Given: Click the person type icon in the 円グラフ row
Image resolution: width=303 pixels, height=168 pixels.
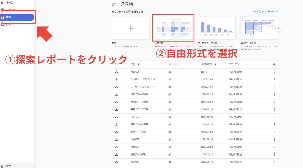Looking at the screenshot, I should tap(116, 117).
